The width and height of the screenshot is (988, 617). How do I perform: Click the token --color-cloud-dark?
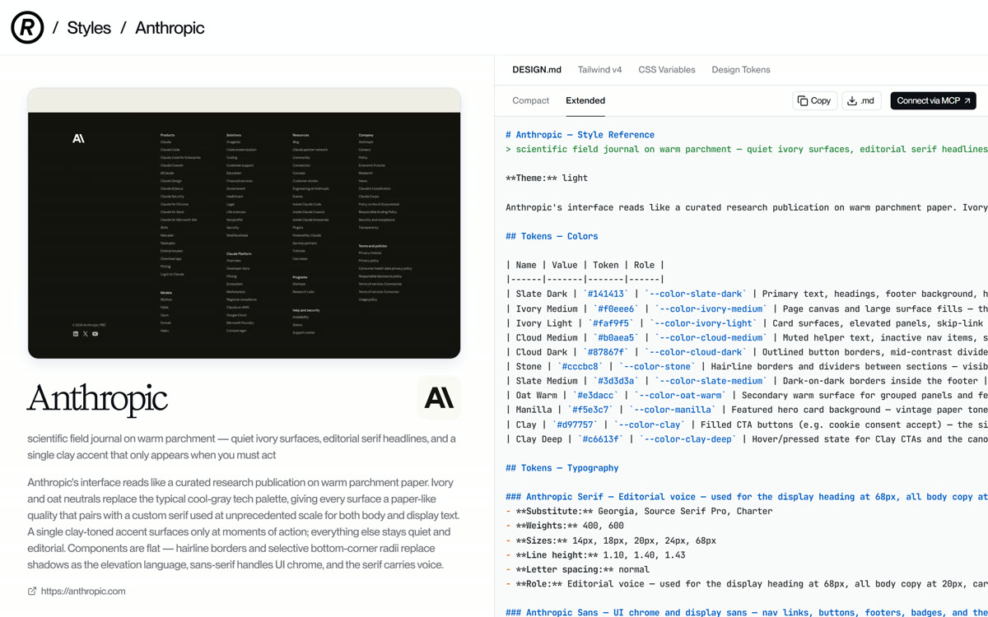point(697,352)
